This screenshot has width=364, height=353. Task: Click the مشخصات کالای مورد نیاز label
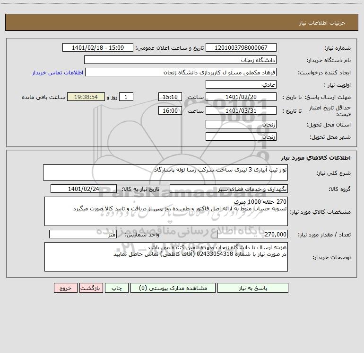tap(321, 212)
